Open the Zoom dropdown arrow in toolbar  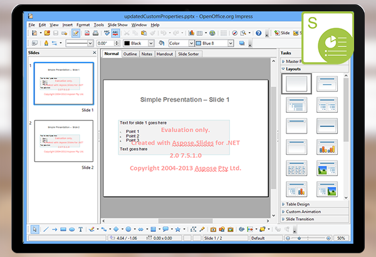(249, 33)
